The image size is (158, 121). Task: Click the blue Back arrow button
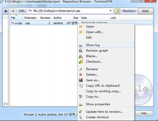click(6, 11)
